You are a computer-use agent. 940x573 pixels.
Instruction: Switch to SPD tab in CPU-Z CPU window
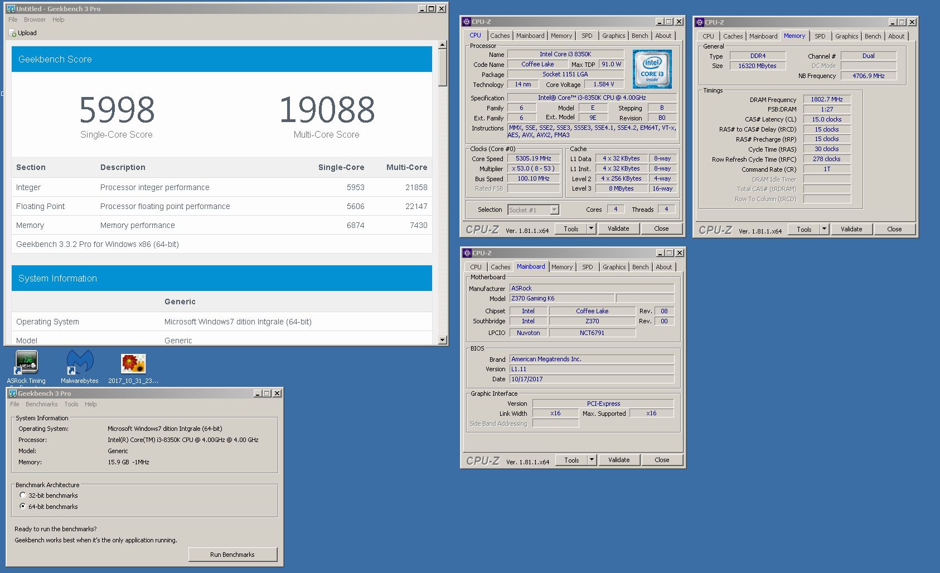[x=587, y=36]
